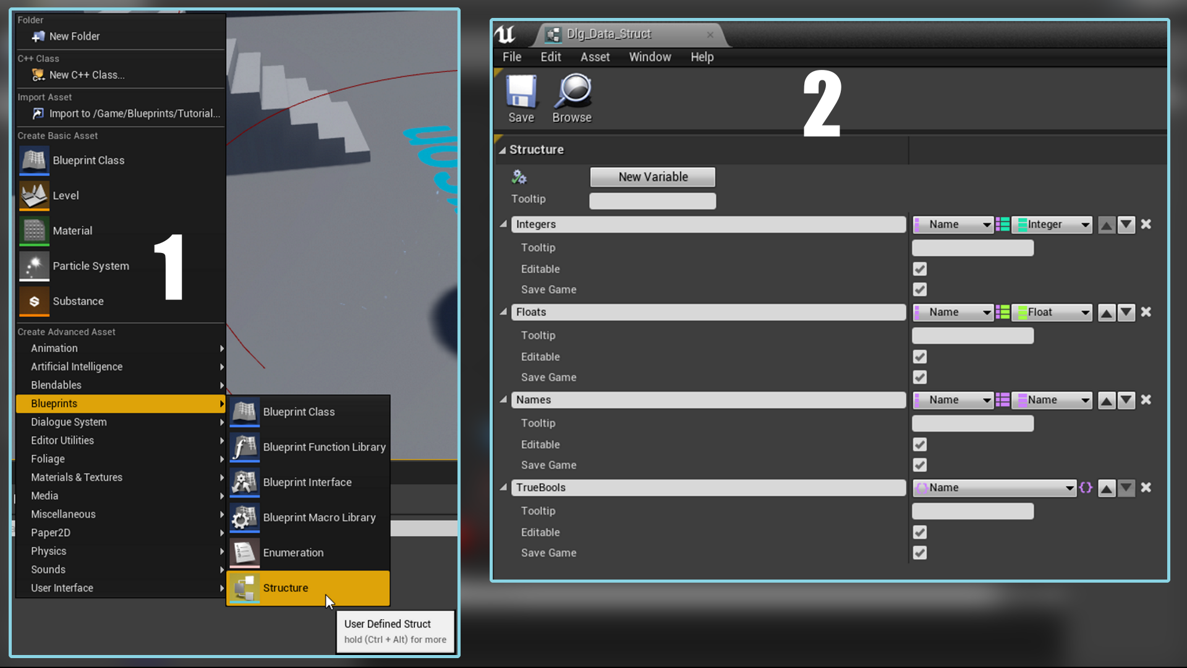The width and height of the screenshot is (1187, 668).
Task: Click the Blueprint Function Library icon
Action: click(x=245, y=447)
